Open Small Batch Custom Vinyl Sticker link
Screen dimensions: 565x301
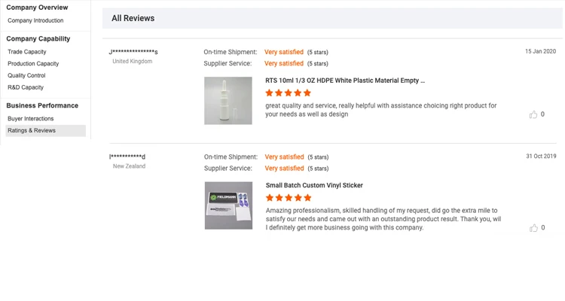click(314, 185)
